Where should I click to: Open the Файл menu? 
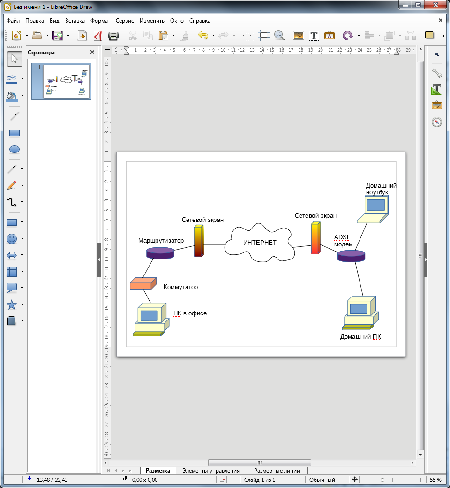13,21
